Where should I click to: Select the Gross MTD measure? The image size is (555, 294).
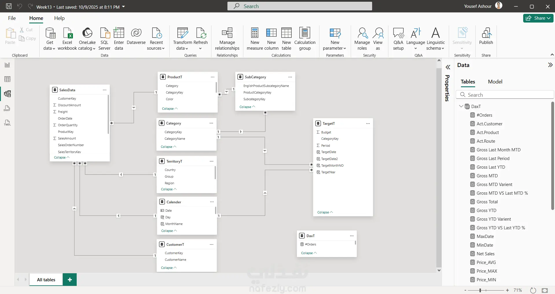pos(487,176)
